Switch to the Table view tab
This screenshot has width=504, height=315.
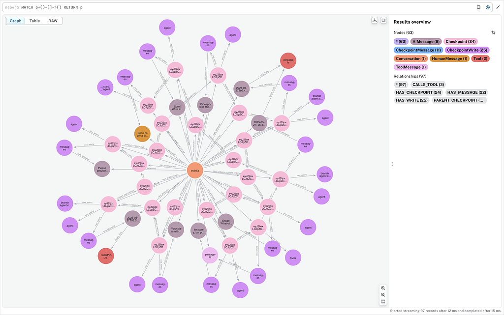point(34,21)
